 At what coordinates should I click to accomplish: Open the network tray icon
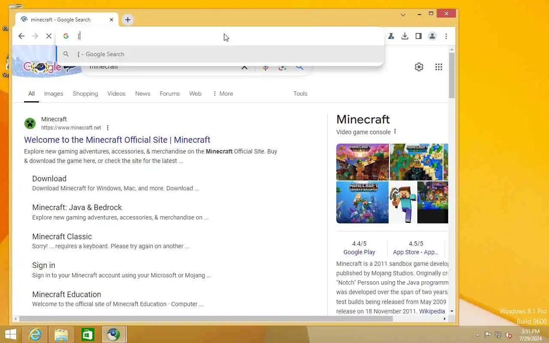(x=498, y=335)
